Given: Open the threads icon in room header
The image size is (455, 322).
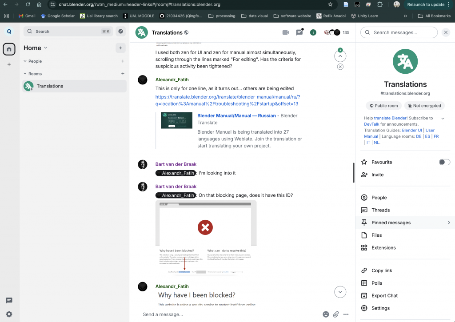Looking at the screenshot, I should coord(299,32).
